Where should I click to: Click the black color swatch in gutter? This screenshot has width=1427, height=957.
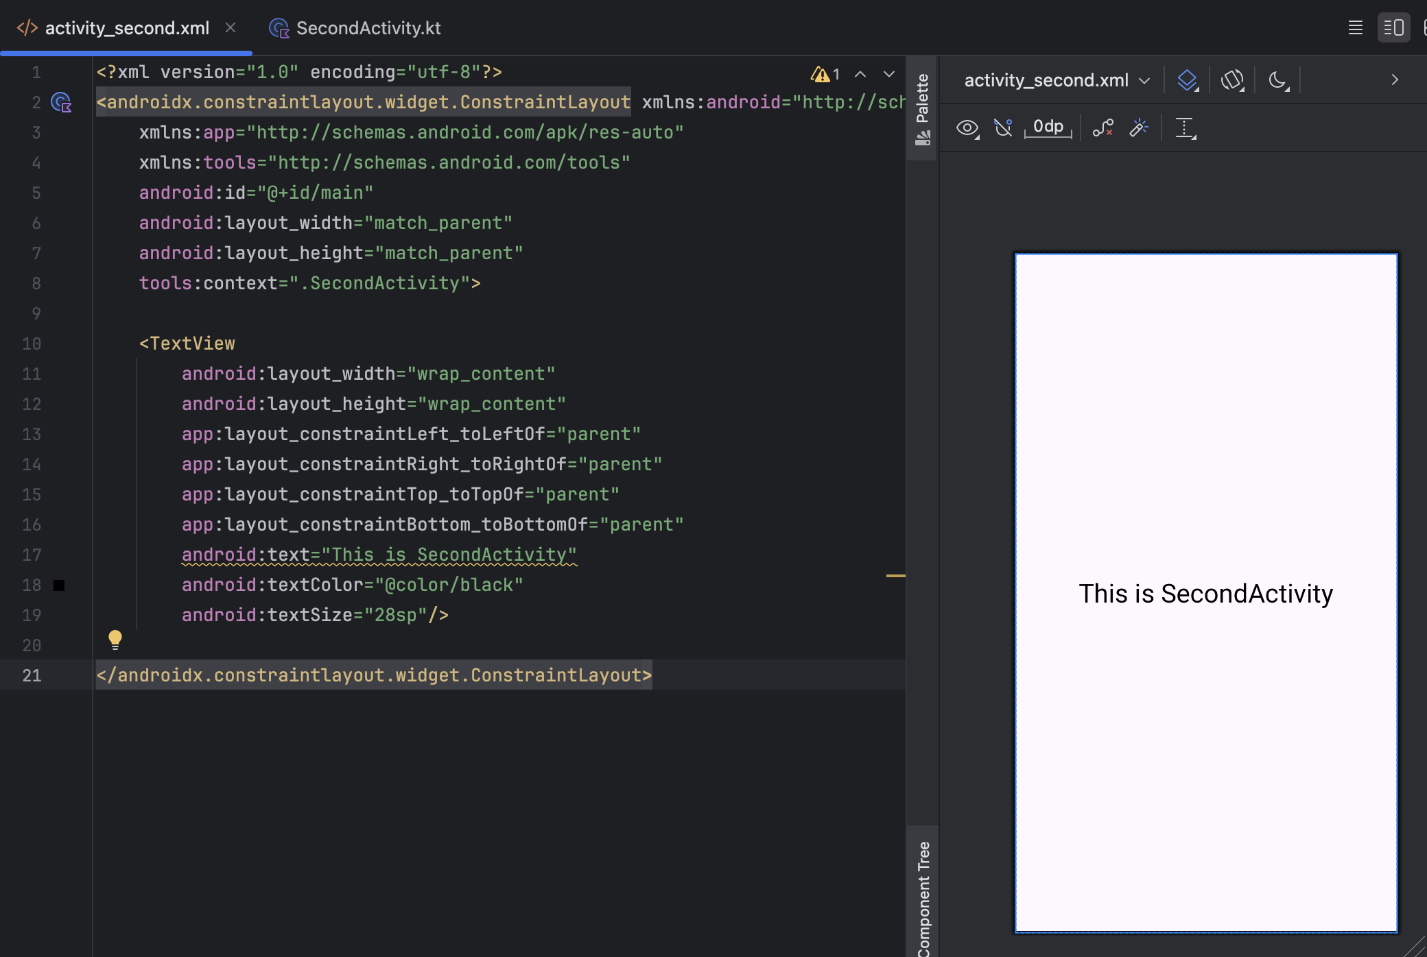[59, 585]
